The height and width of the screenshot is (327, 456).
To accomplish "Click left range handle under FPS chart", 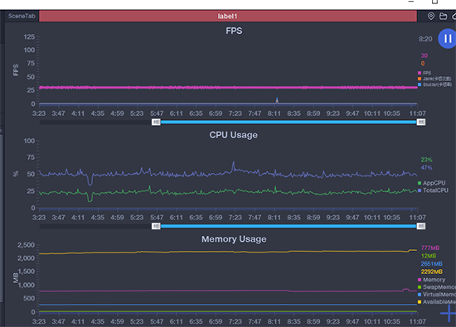I will (156, 122).
